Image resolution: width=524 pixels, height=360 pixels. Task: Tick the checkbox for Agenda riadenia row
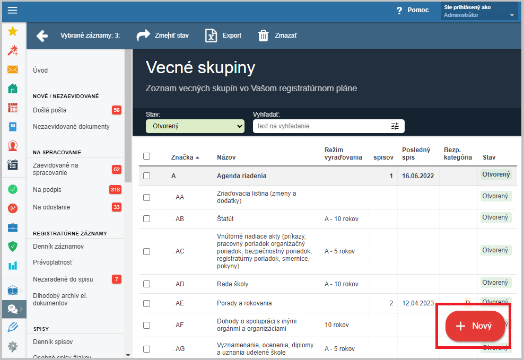(147, 175)
